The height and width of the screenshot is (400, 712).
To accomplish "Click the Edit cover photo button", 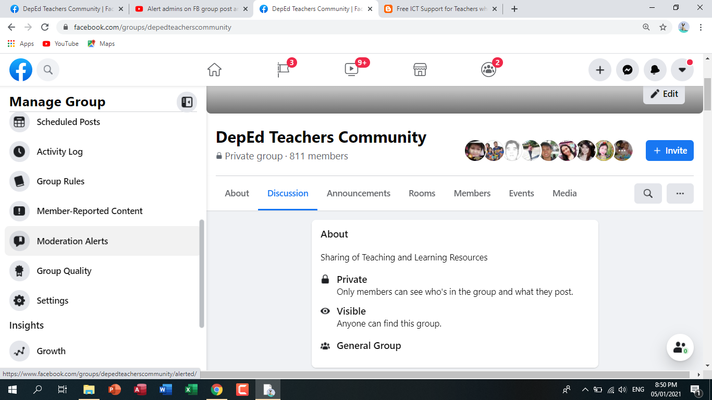I will pyautogui.click(x=664, y=94).
